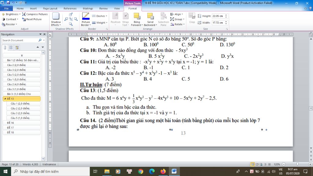Nudge shadow down icon
This screenshot has width=313, height=176.
click(x=71, y=24)
